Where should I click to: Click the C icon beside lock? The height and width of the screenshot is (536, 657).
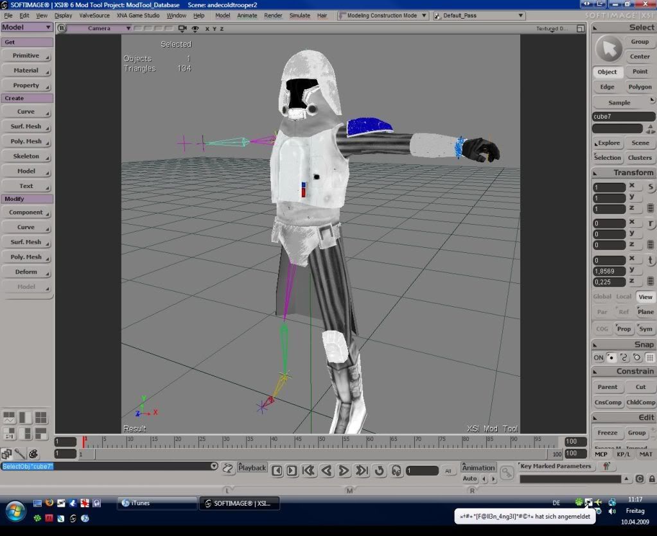click(640, 479)
